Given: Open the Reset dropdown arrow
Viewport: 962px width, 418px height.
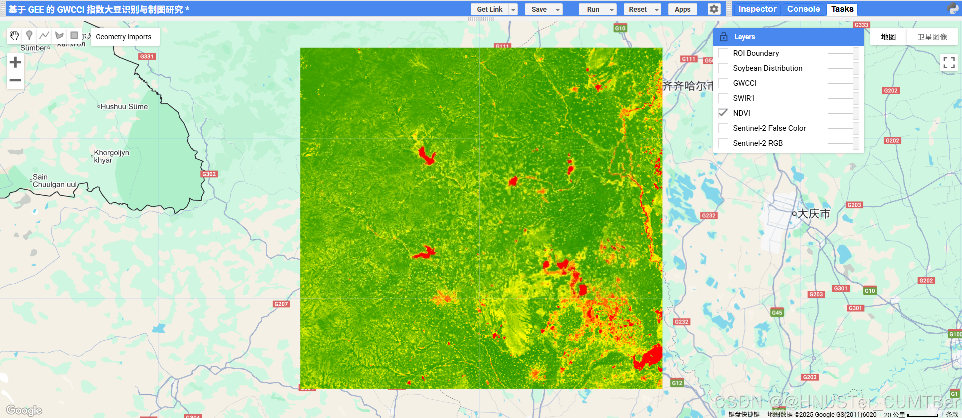Looking at the screenshot, I should 657,9.
